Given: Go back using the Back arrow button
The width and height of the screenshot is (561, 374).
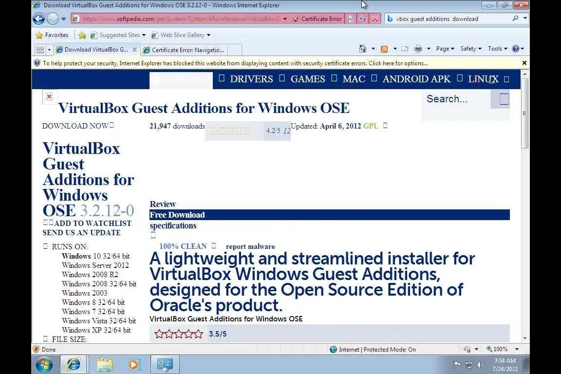Looking at the screenshot, I should (38, 19).
